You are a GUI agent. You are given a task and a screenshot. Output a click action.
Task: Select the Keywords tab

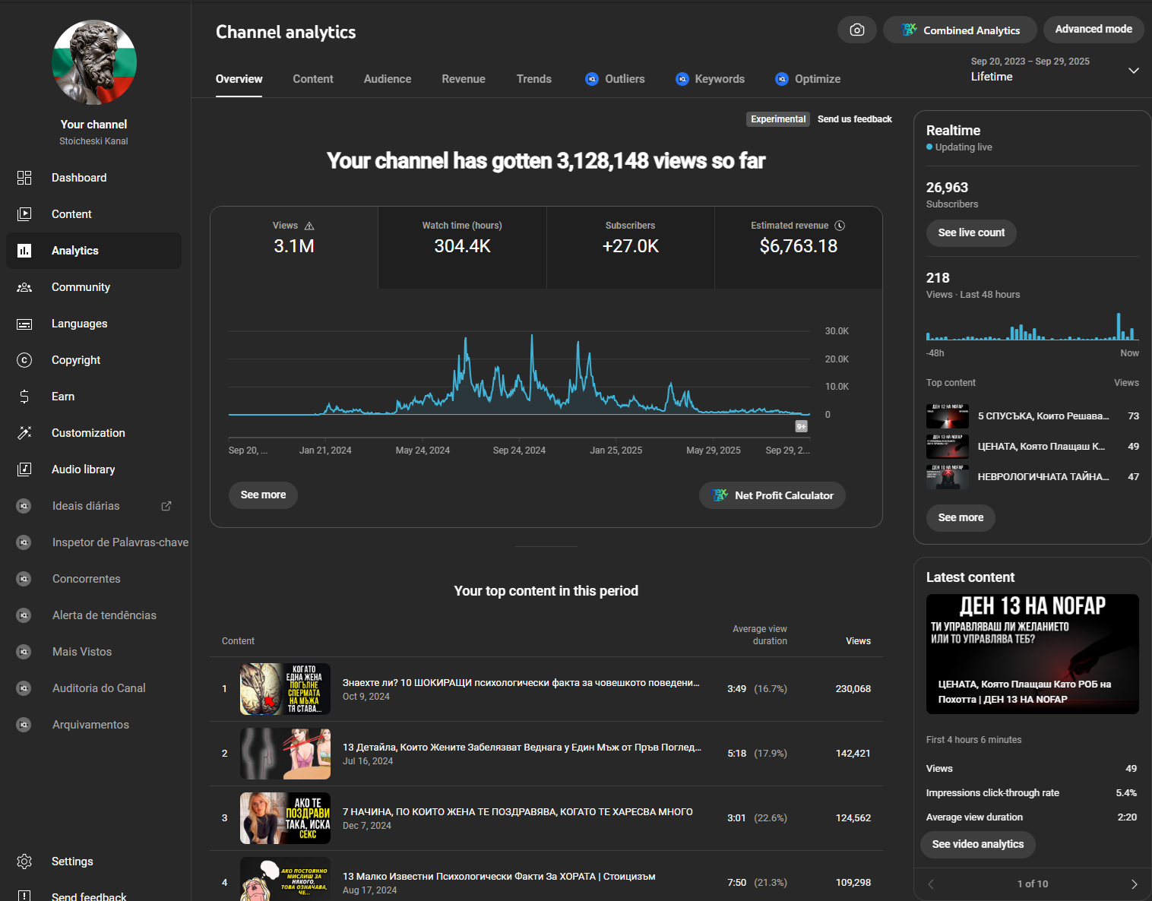pyautogui.click(x=711, y=79)
